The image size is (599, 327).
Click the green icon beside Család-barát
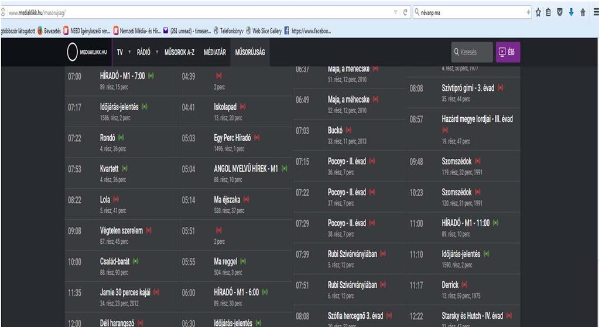click(136, 261)
